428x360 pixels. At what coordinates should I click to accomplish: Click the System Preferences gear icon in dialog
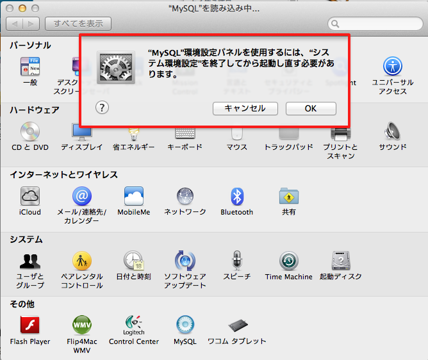(116, 67)
